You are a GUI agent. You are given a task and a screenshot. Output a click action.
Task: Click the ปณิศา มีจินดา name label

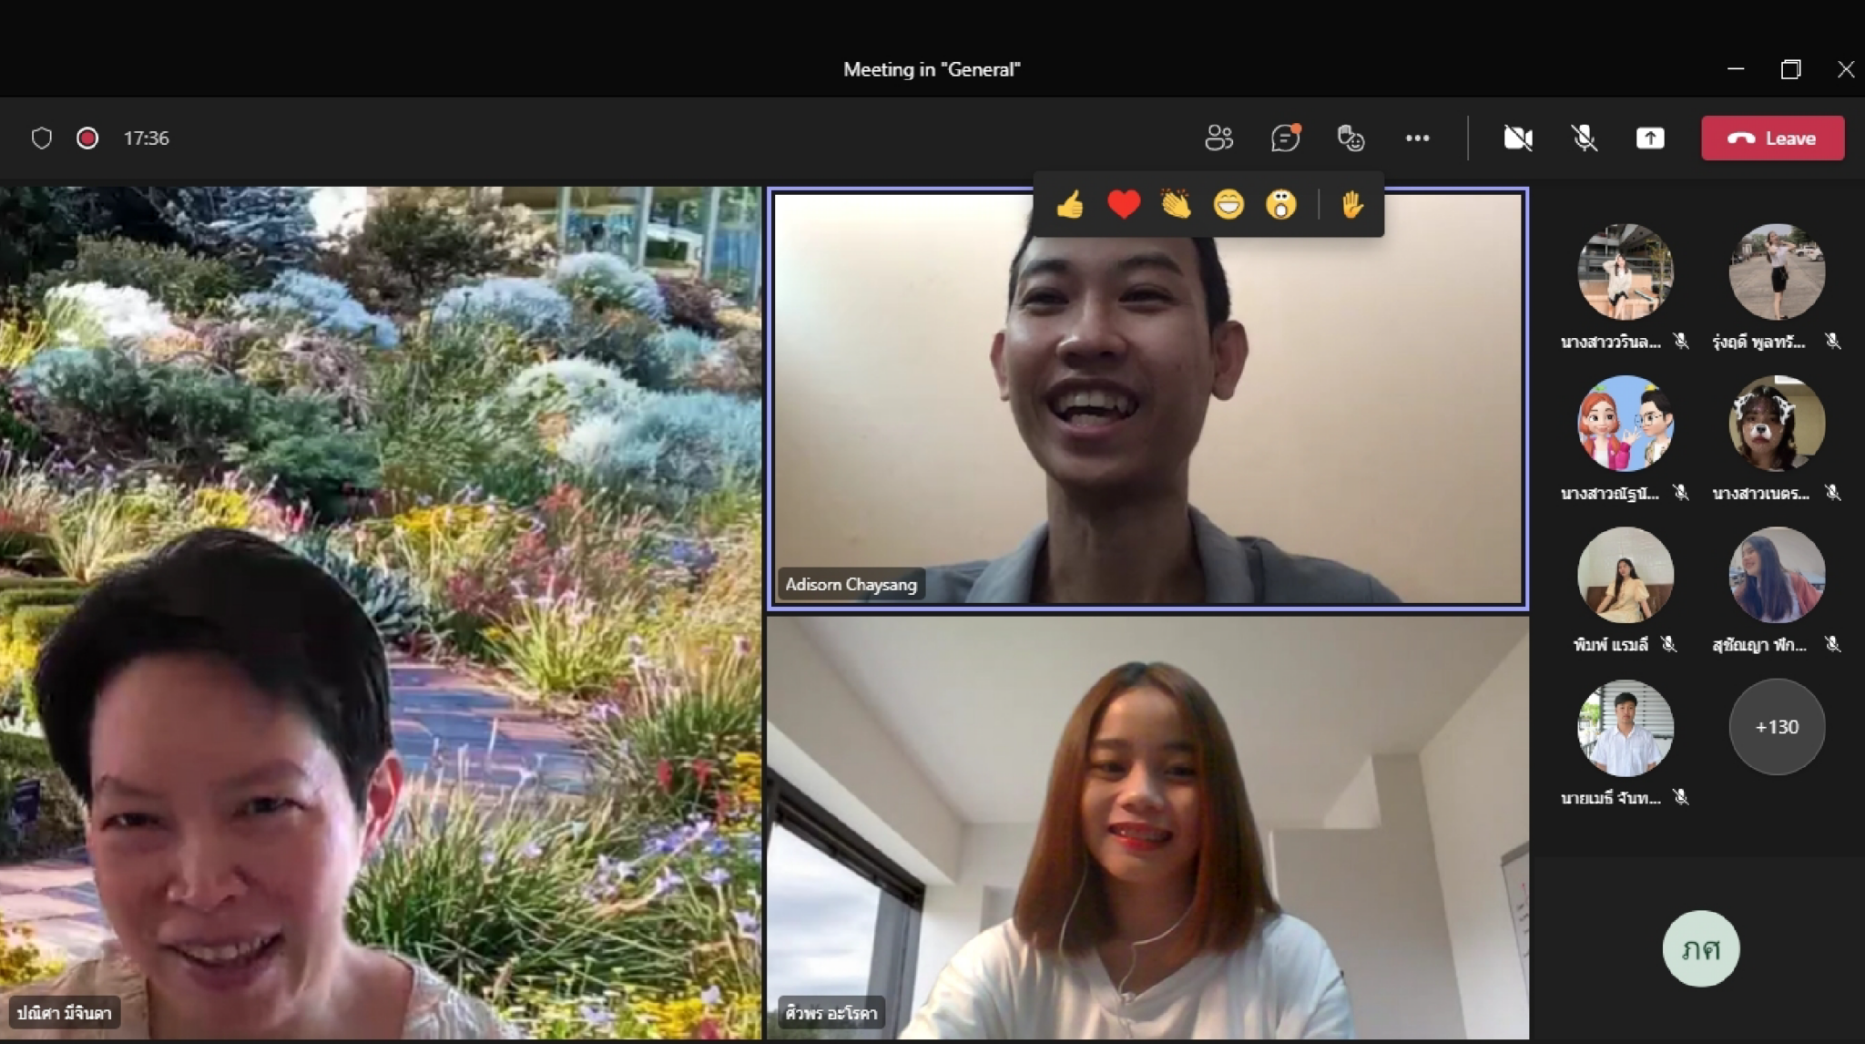[x=64, y=1013]
